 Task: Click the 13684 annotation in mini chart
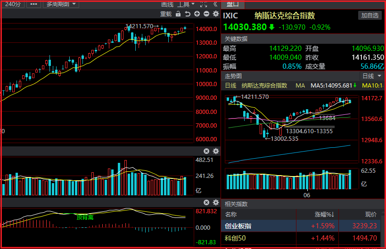pyautogui.click(x=327, y=118)
